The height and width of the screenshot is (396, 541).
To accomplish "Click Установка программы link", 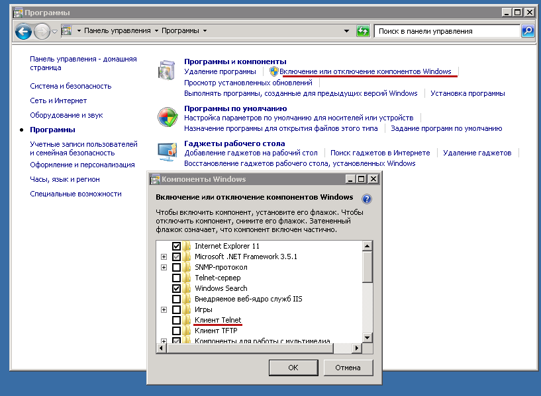I will coord(467,93).
